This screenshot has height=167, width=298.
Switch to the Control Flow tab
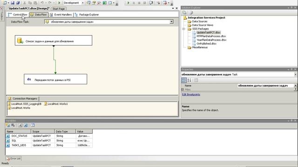[18, 14]
